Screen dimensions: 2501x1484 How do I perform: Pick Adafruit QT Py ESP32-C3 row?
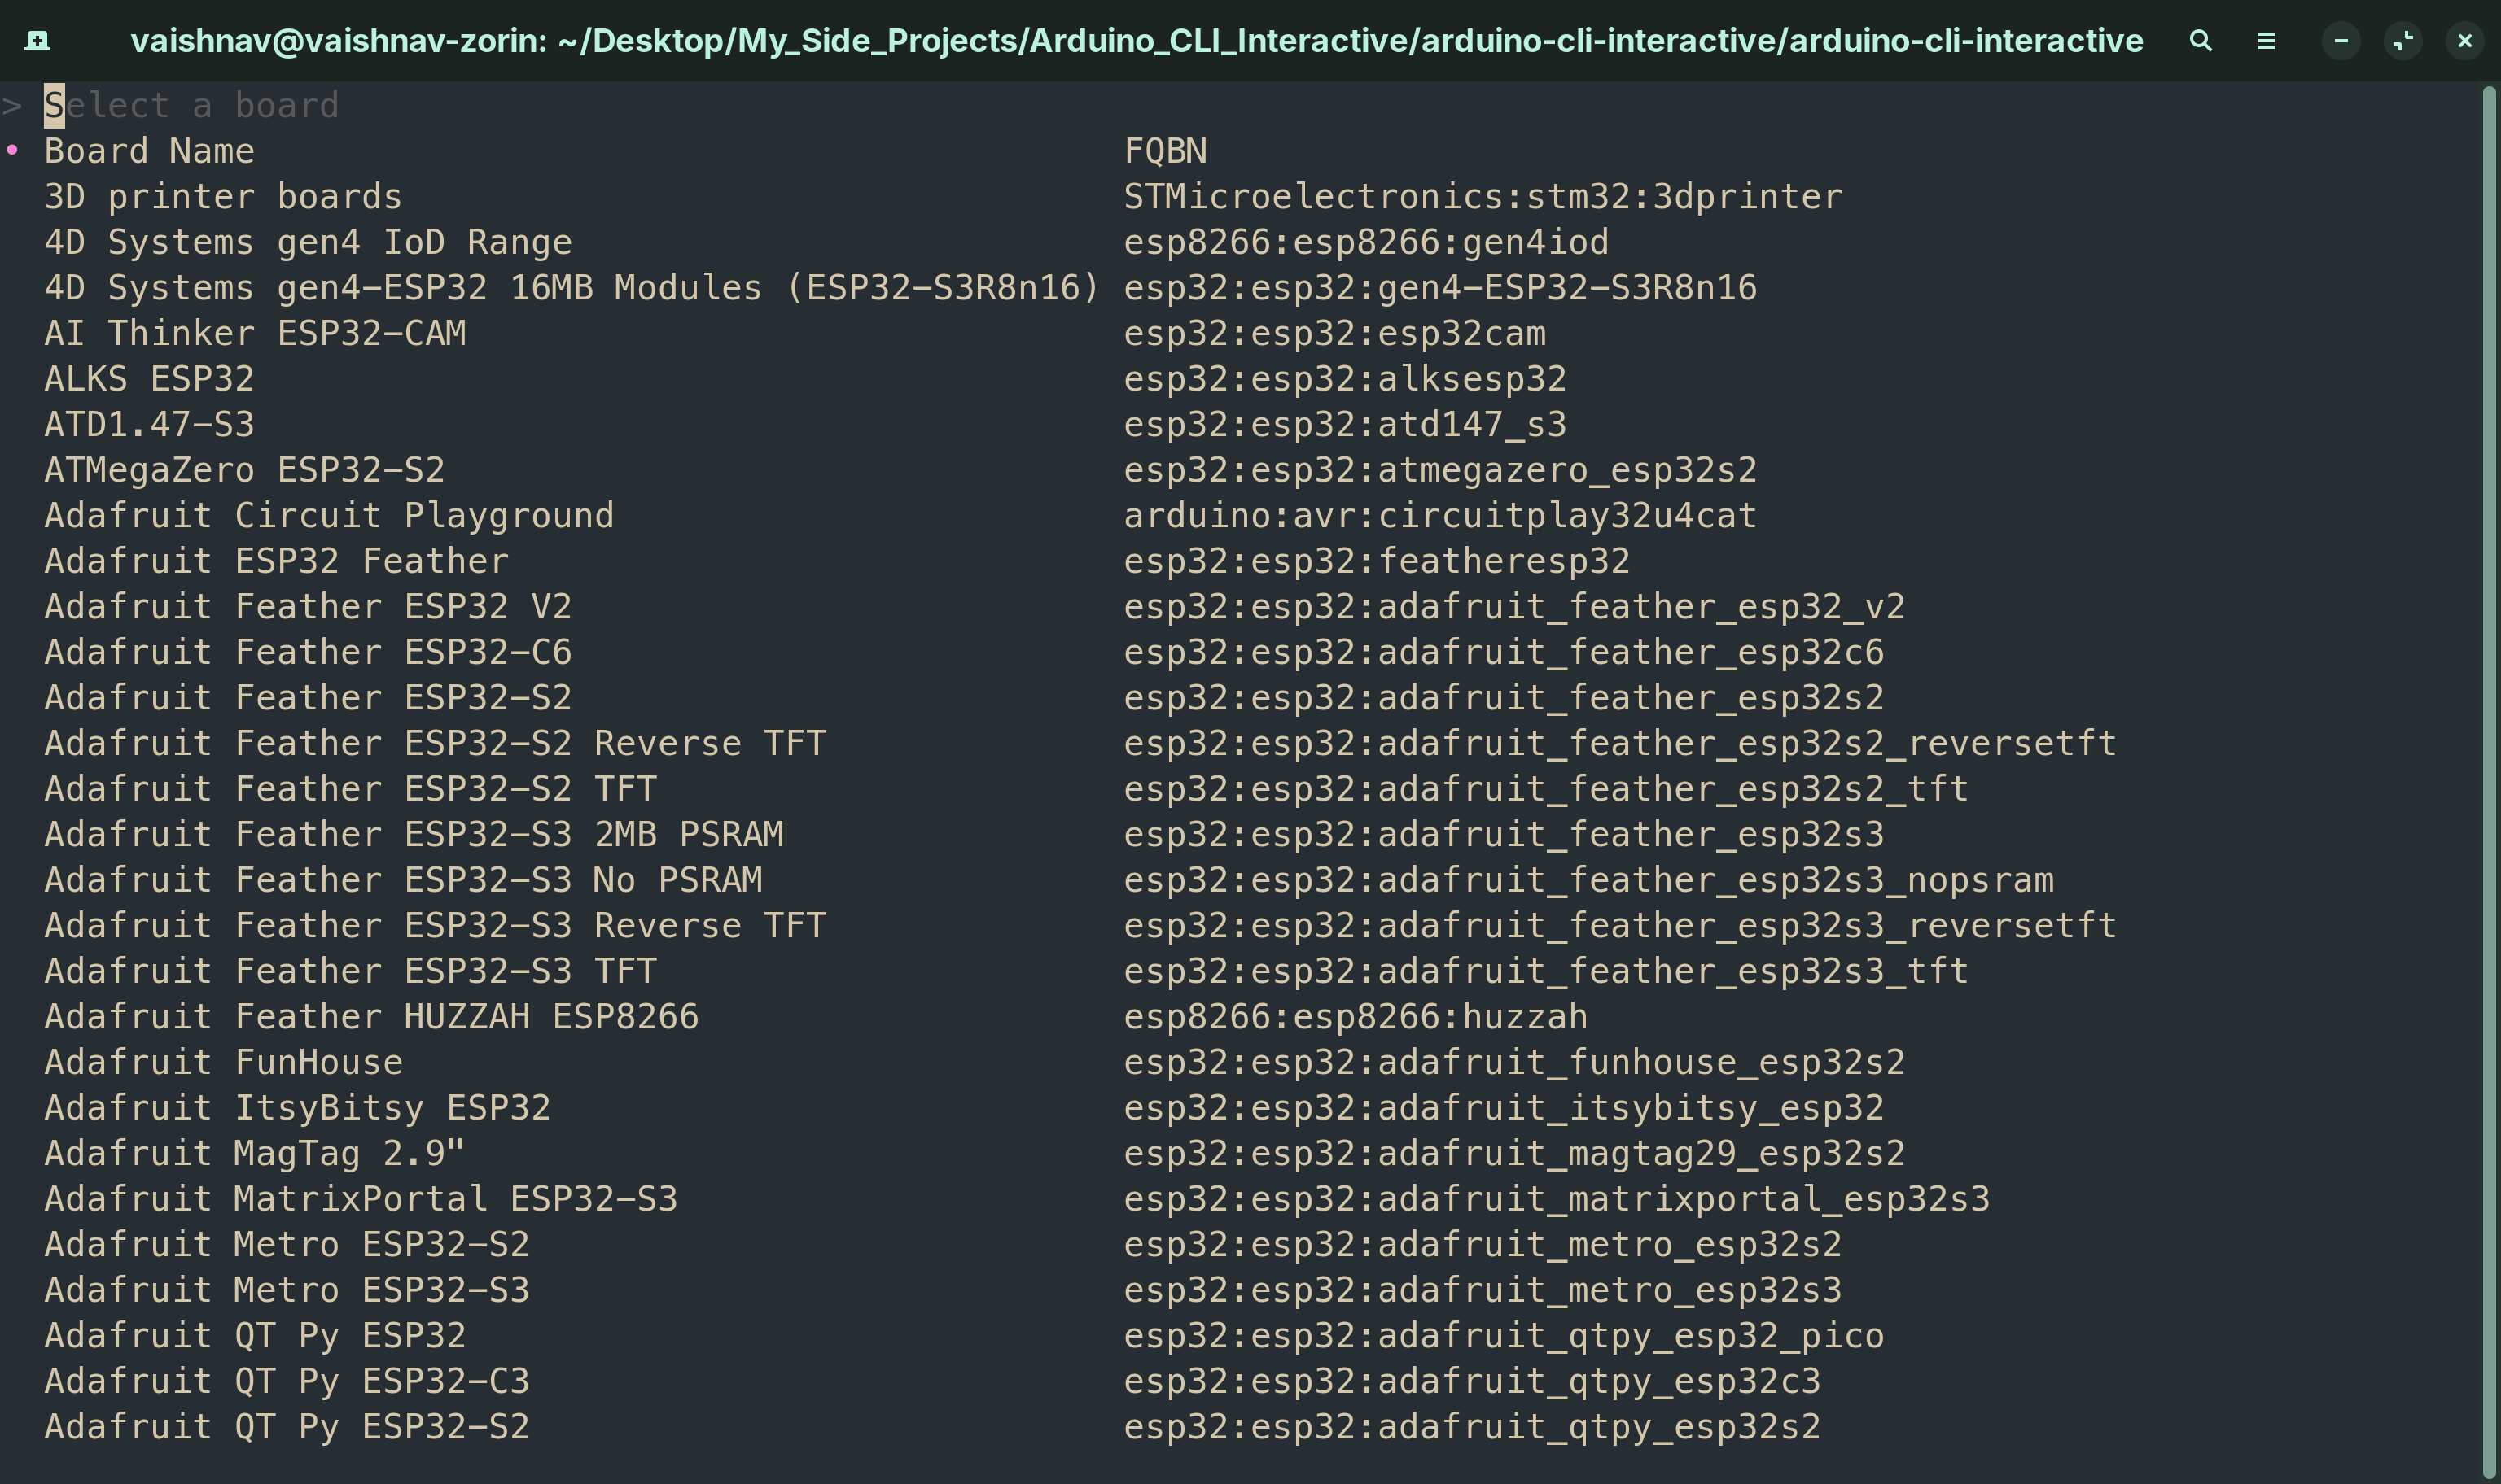932,1381
